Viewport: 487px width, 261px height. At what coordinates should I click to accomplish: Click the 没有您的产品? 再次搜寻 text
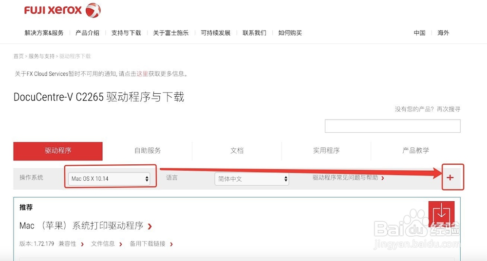point(428,109)
